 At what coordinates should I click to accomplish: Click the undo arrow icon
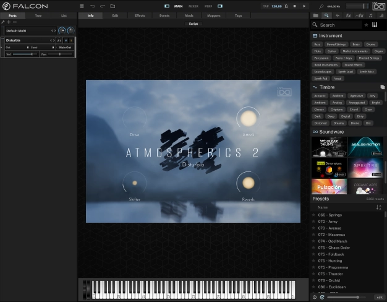tap(92, 6)
